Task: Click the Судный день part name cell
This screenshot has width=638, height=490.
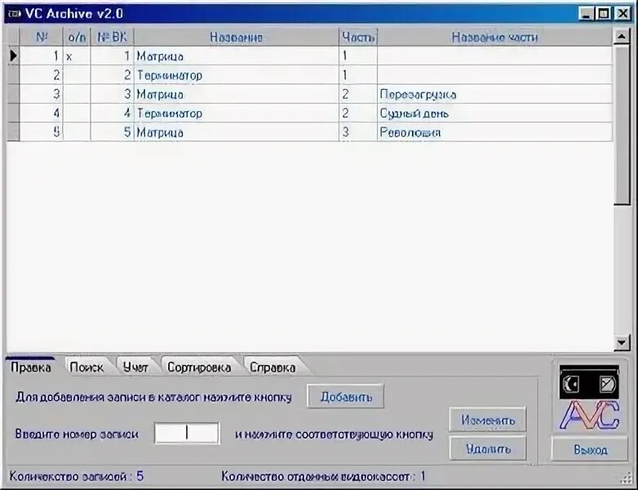Action: [x=494, y=114]
